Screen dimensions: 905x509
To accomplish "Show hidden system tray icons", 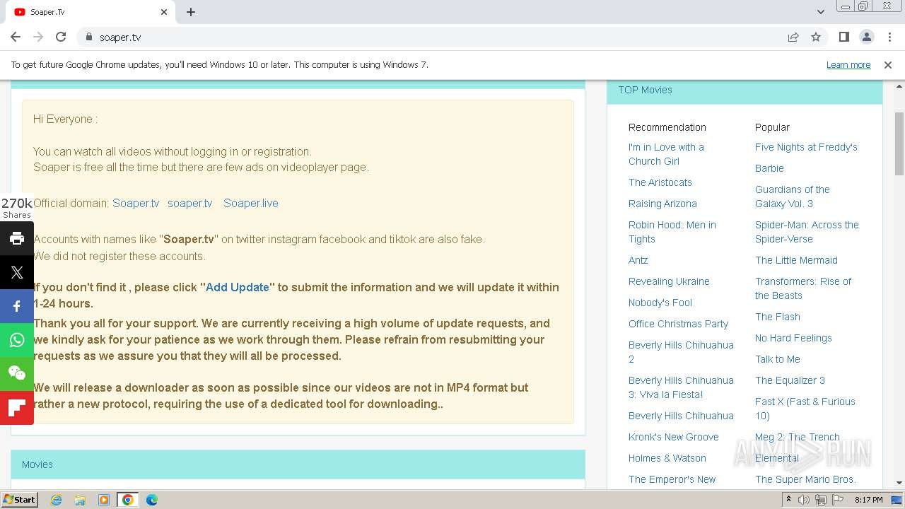I will tap(788, 500).
